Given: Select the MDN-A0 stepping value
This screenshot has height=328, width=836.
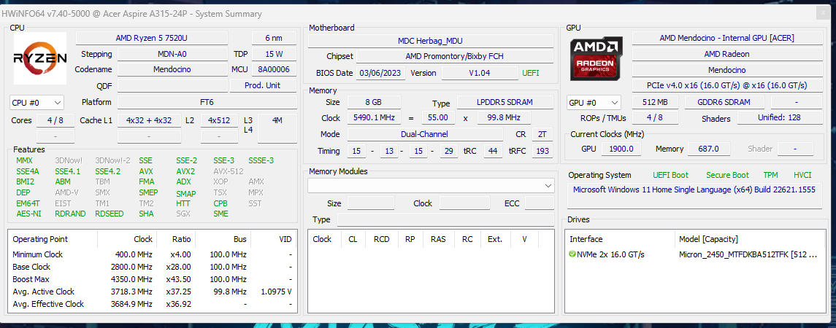Looking at the screenshot, I should click(x=172, y=54).
